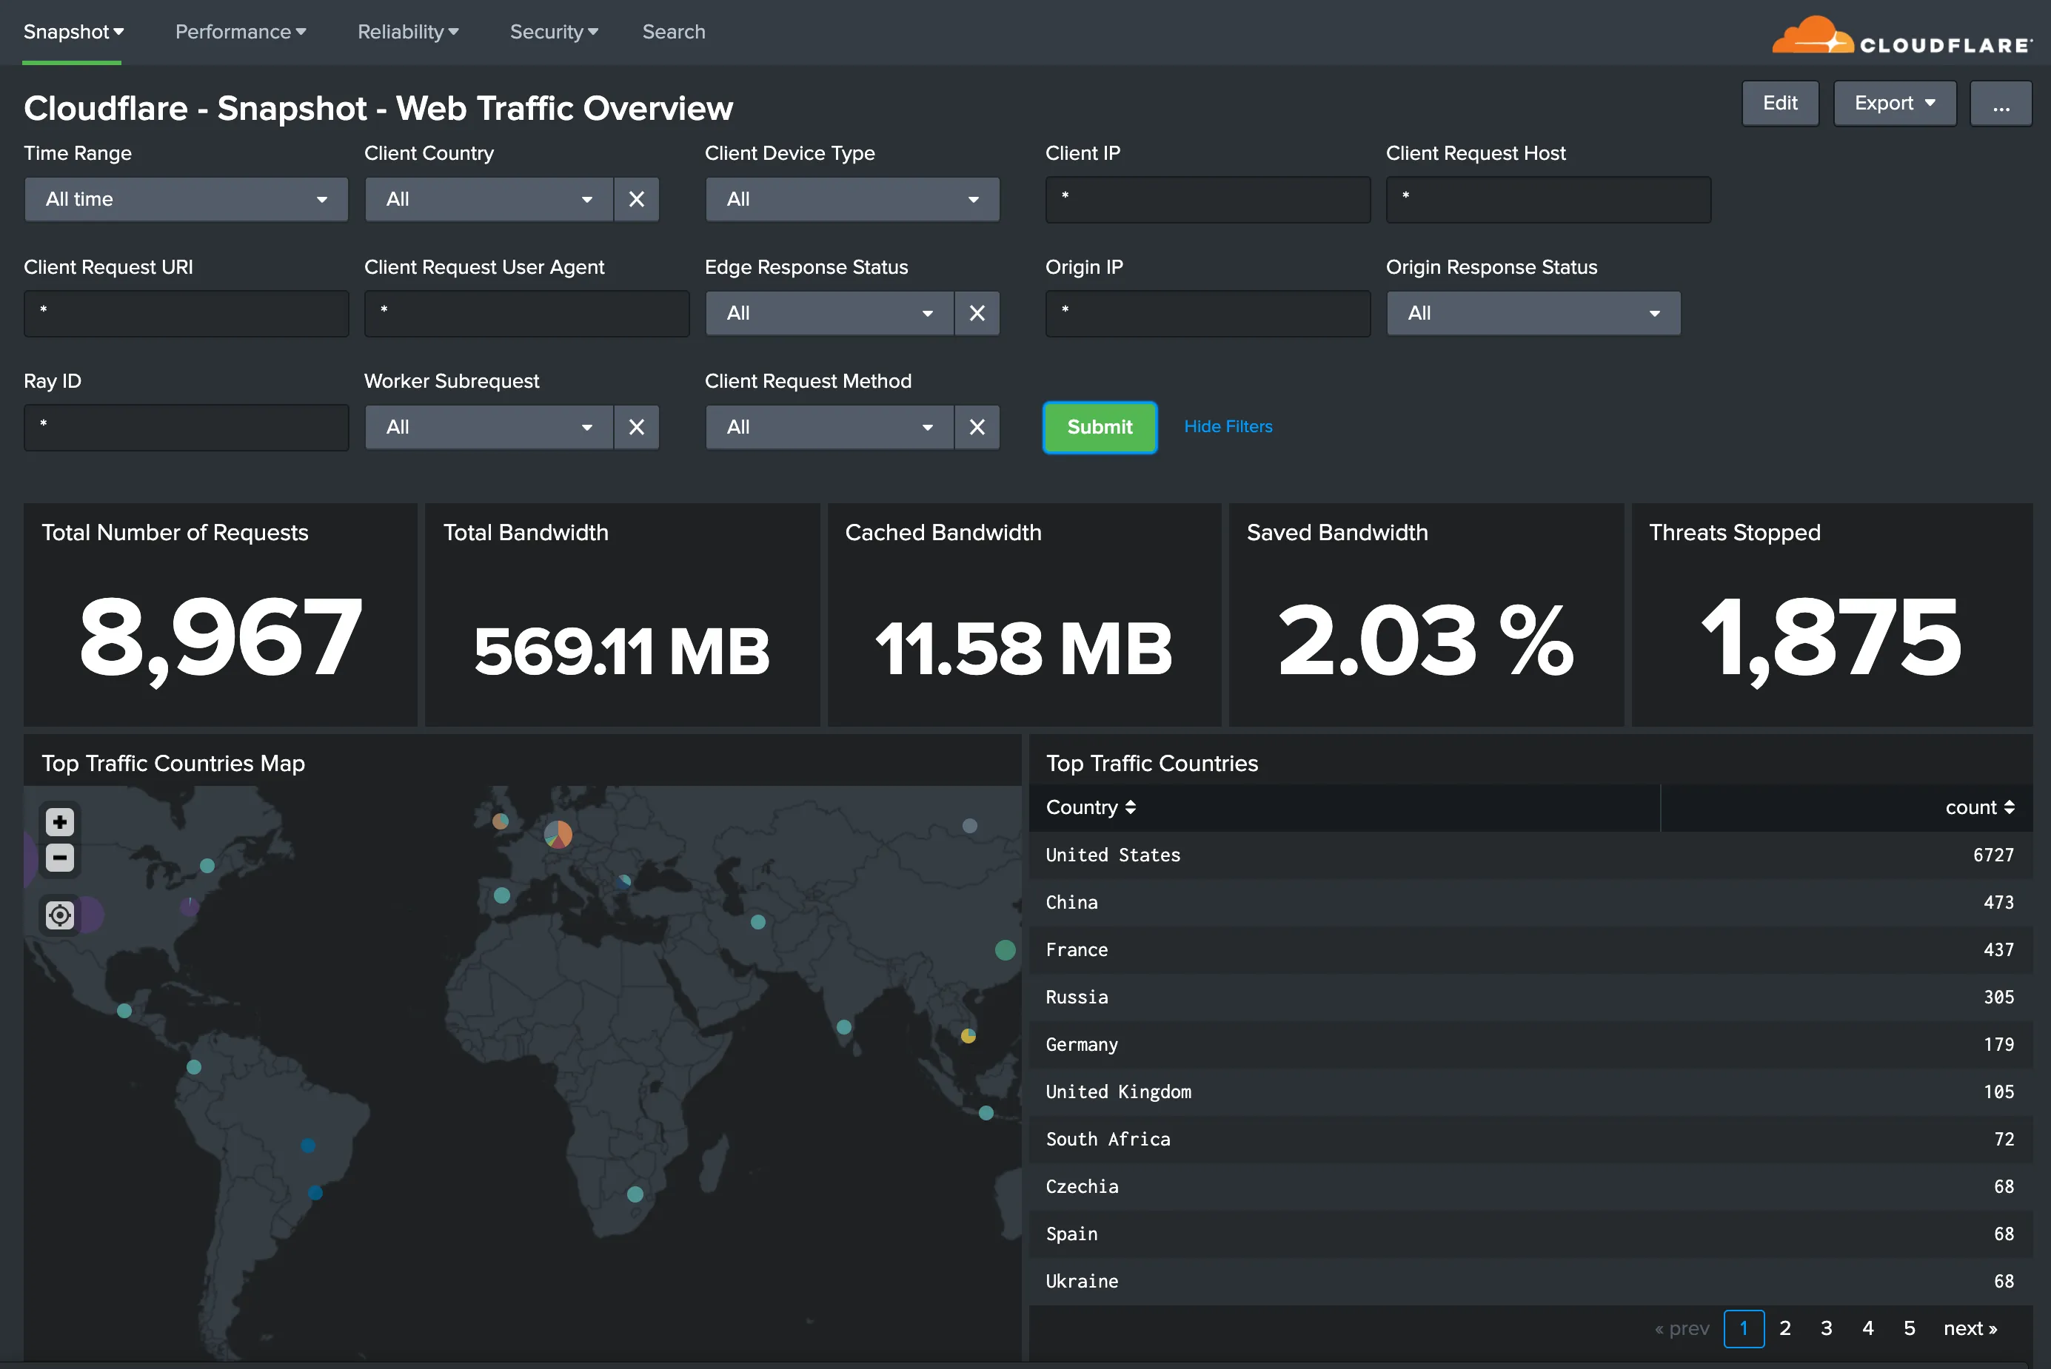This screenshot has height=1369, width=2051.
Task: Clear the Client Country filter
Action: click(636, 199)
